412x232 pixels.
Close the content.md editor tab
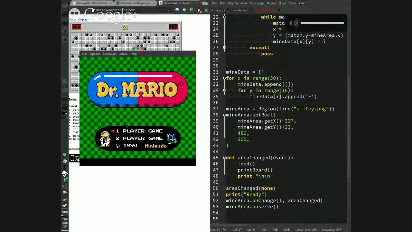[250, 10]
